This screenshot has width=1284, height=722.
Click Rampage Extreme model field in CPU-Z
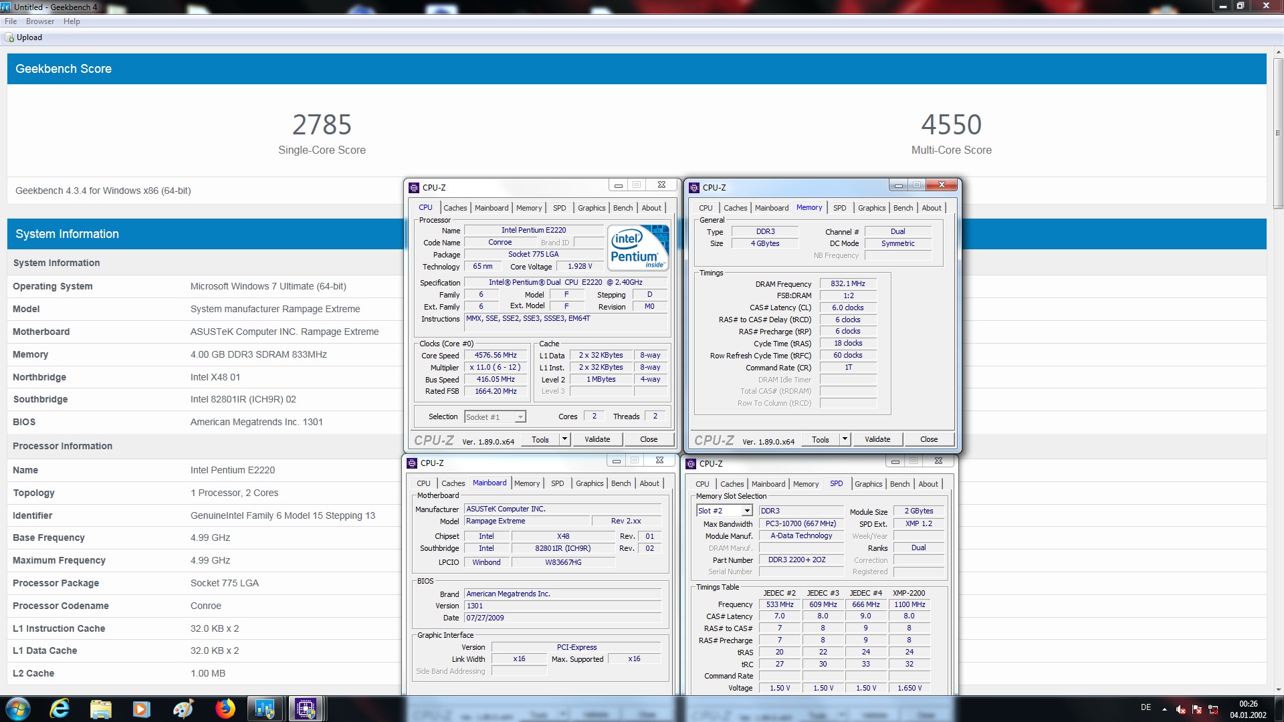point(527,521)
